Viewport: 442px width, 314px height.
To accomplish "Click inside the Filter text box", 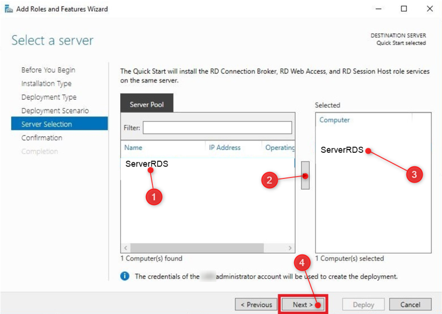I will tap(217, 128).
